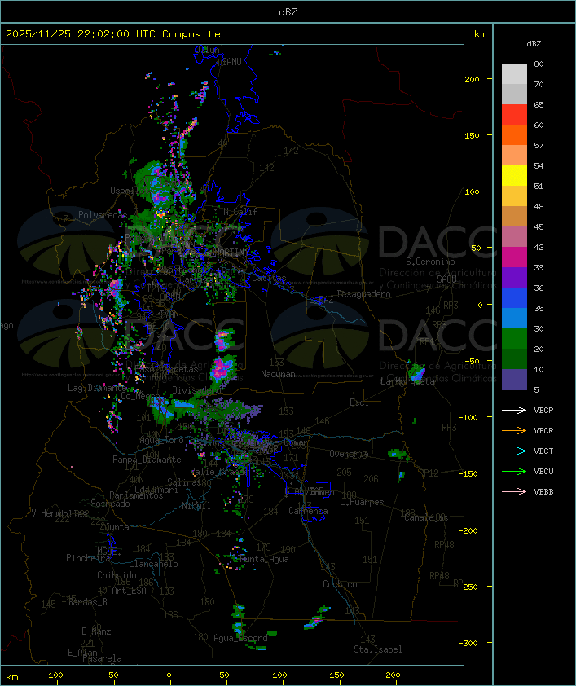Click the Canalejas place label
The height and width of the screenshot is (686, 576).
point(426,517)
